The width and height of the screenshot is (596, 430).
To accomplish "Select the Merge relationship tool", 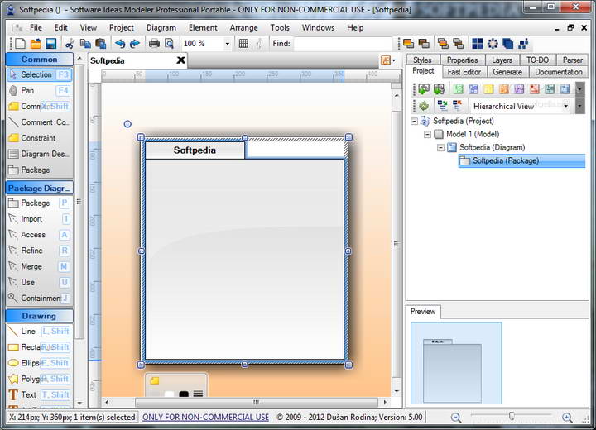I will 39,266.
